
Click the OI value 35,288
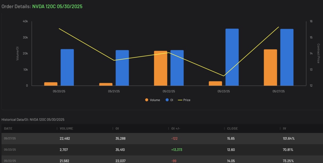120,138
